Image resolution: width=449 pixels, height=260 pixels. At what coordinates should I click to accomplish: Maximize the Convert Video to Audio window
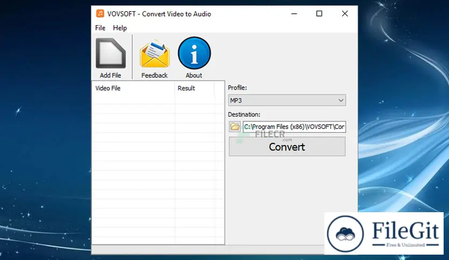point(319,14)
